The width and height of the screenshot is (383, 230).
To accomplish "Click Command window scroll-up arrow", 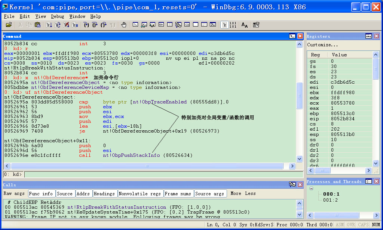I will click(300, 44).
